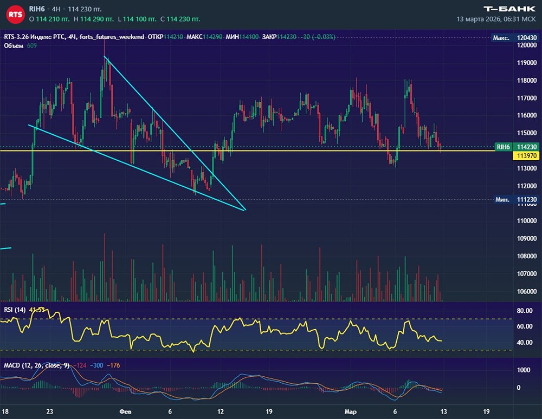The width and height of the screenshot is (542, 419).
Task: Click the wedge apex where cyan lines meet
Action: (246, 209)
